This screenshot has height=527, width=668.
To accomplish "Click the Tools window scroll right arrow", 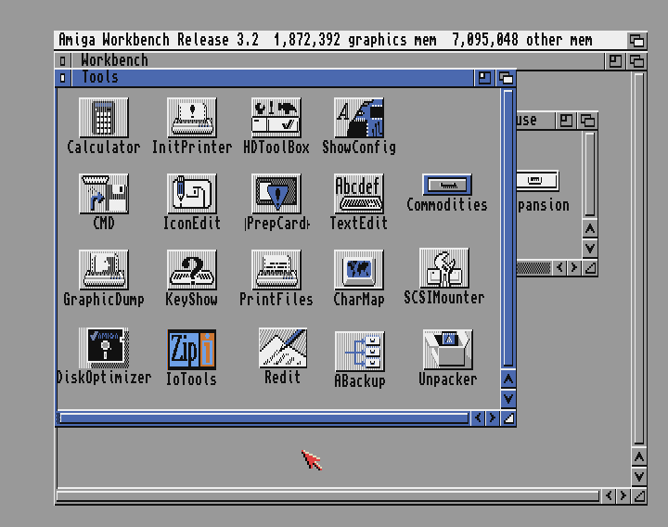I will point(493,418).
